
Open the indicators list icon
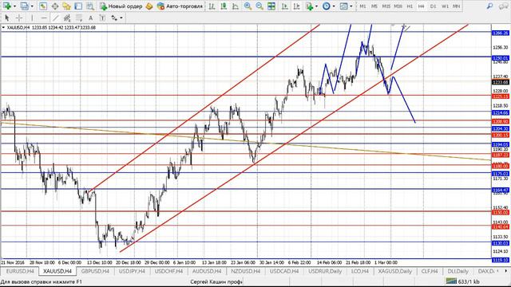click(x=309, y=6)
